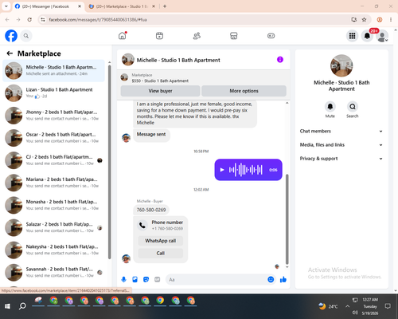Open the Gaming icon in top navigation
398x319 pixels.
click(271, 36)
